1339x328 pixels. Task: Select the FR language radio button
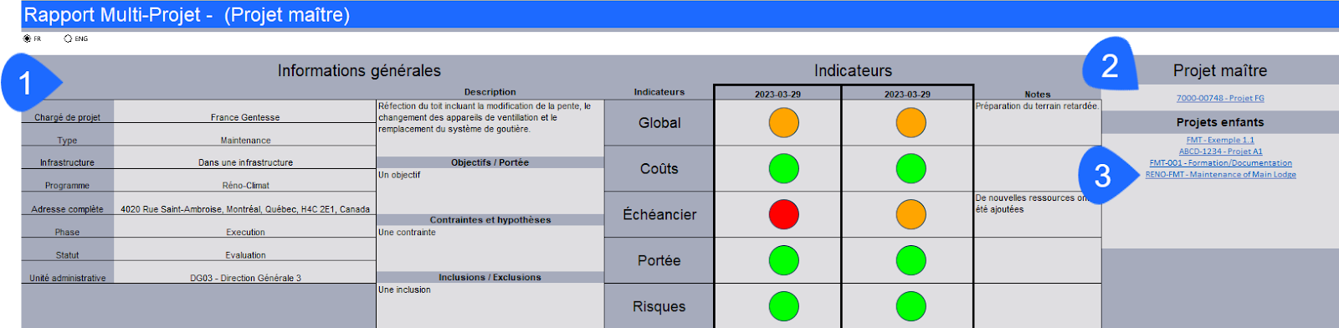(x=27, y=38)
